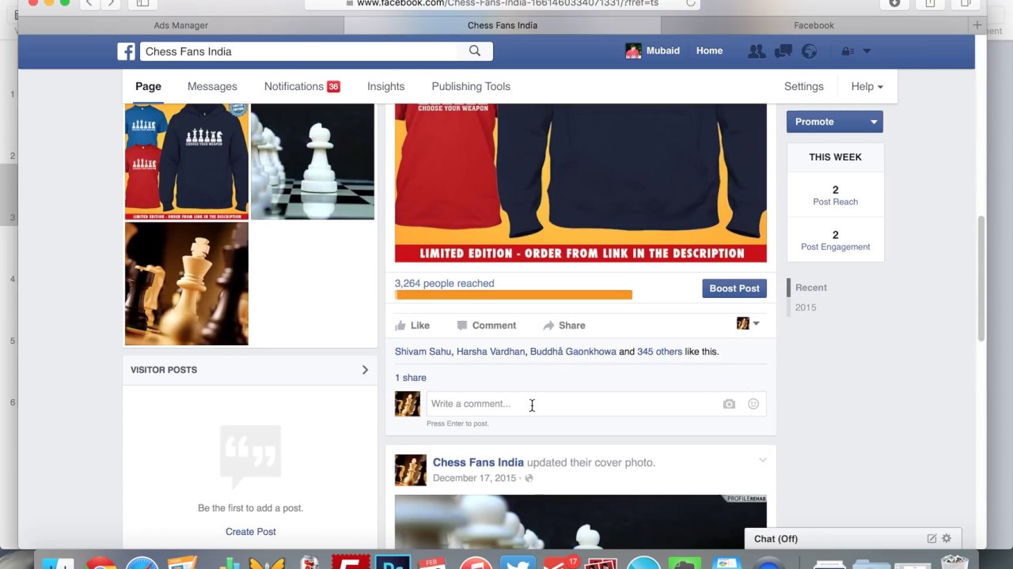Open Twitter from the dock
Image resolution: width=1013 pixels, height=569 pixels.
pyautogui.click(x=518, y=563)
